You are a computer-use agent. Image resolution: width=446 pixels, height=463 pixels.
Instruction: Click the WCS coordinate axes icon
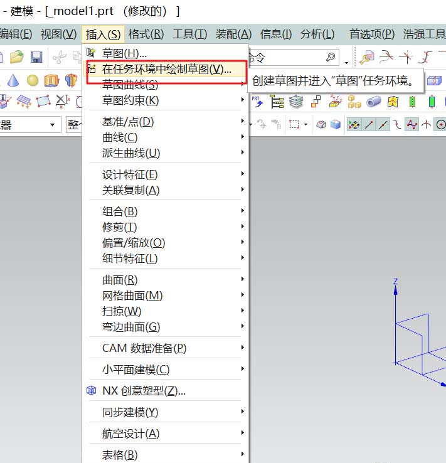(336, 101)
